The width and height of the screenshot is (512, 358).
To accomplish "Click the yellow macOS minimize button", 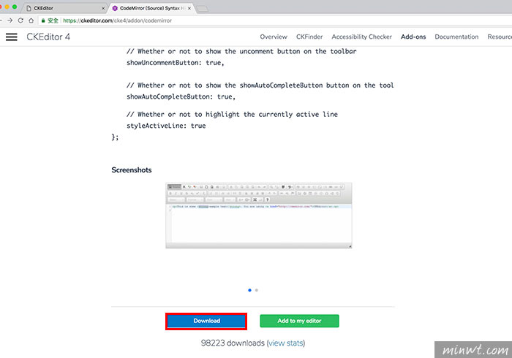I will (x=7, y=7).
